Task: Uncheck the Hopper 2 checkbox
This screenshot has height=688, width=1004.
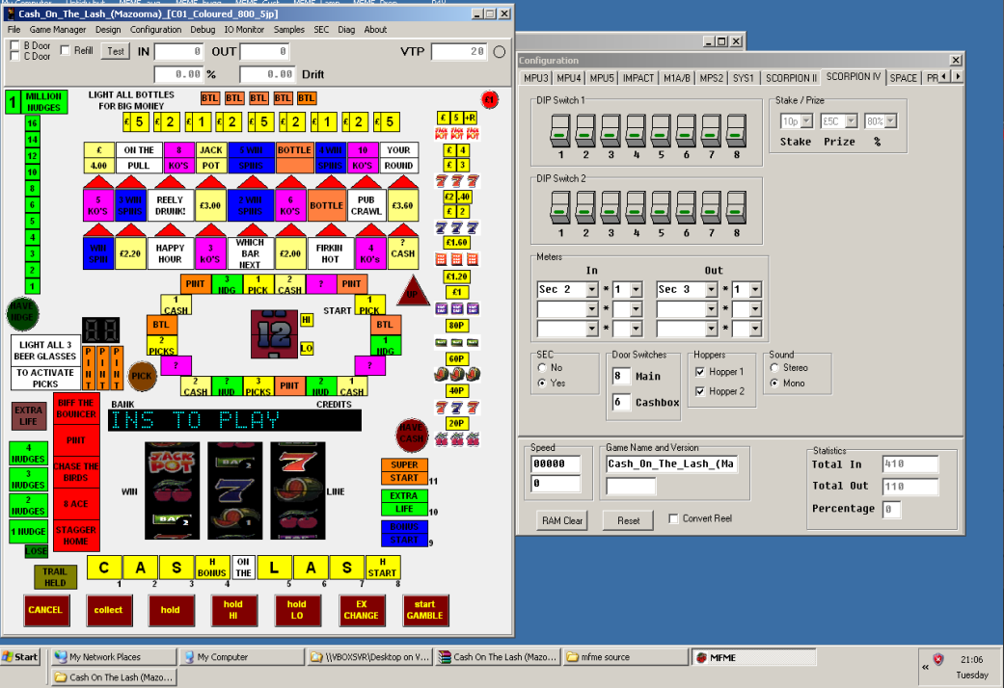Action: [699, 391]
